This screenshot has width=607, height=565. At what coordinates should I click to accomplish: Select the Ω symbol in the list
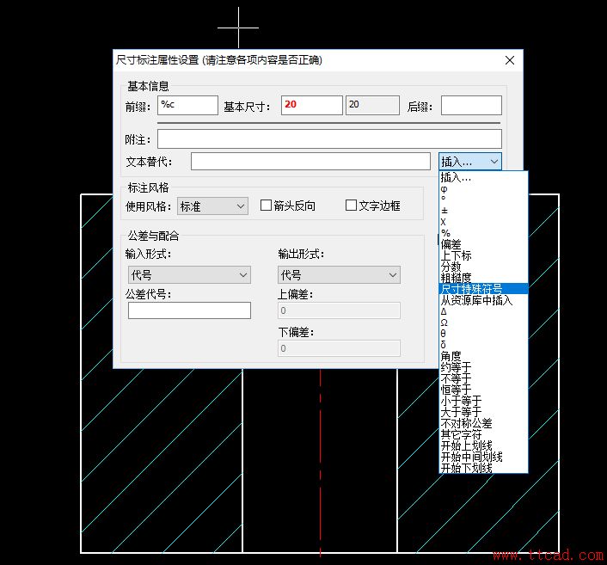pos(483,322)
